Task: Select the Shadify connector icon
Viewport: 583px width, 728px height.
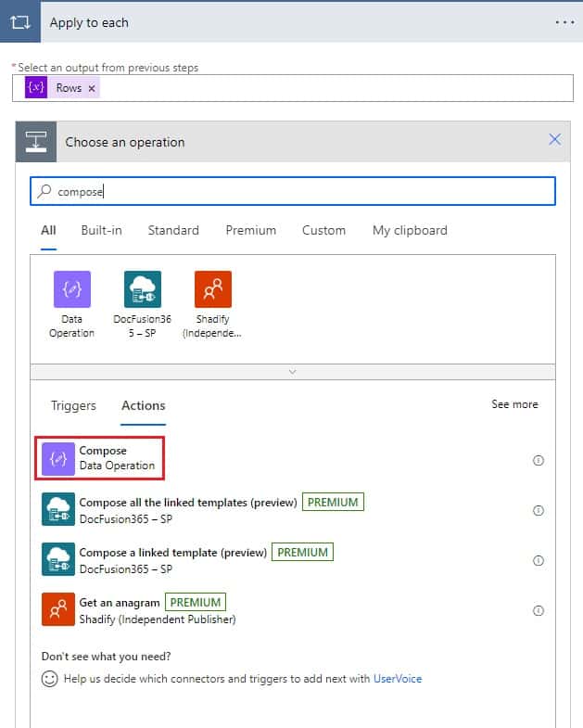Action: tap(213, 289)
